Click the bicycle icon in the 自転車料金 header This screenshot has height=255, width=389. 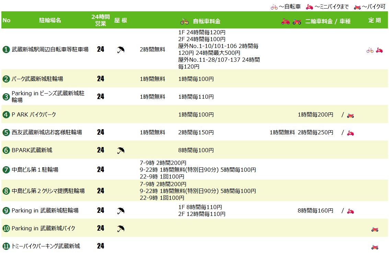tap(184, 22)
